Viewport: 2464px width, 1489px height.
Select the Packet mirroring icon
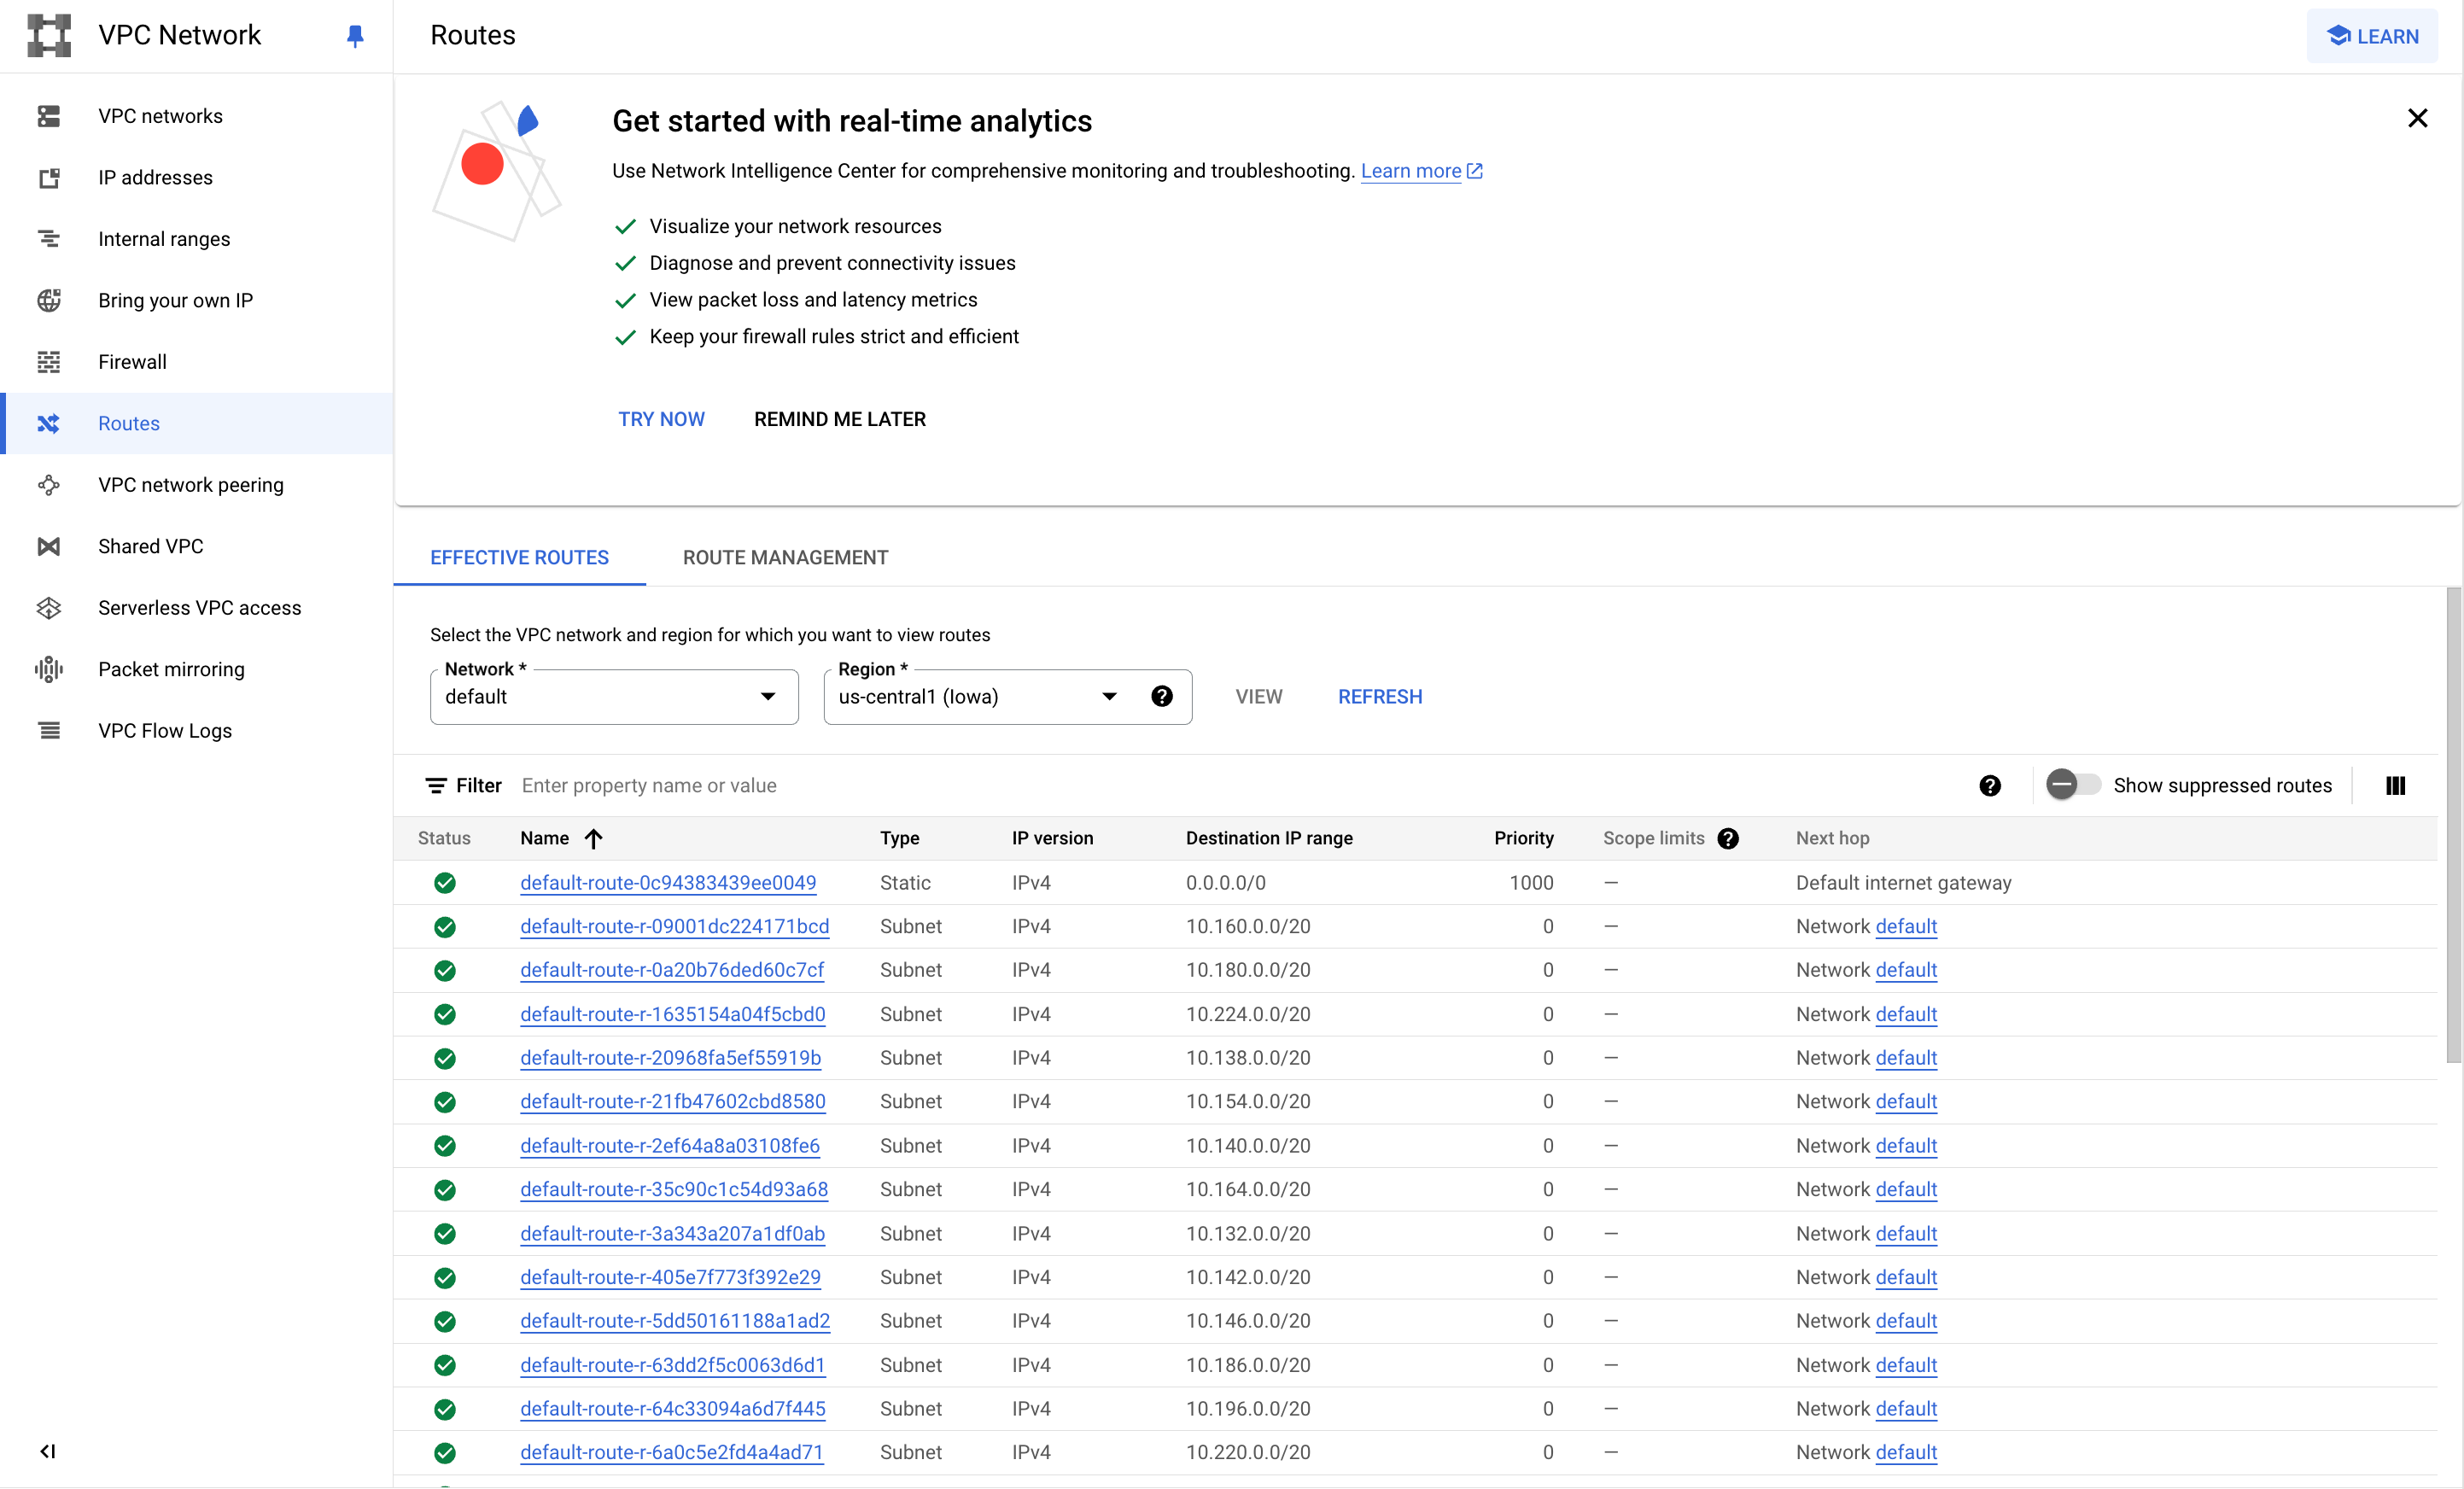pos(49,669)
